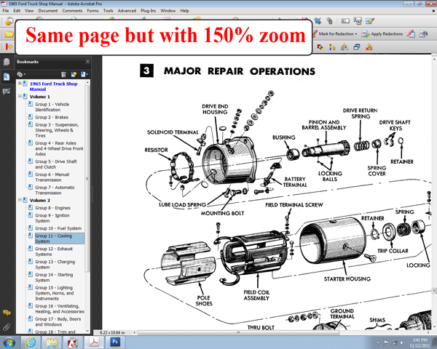Viewport: 437px width, 349px height.
Task: Open the File menu
Action: click(6, 11)
